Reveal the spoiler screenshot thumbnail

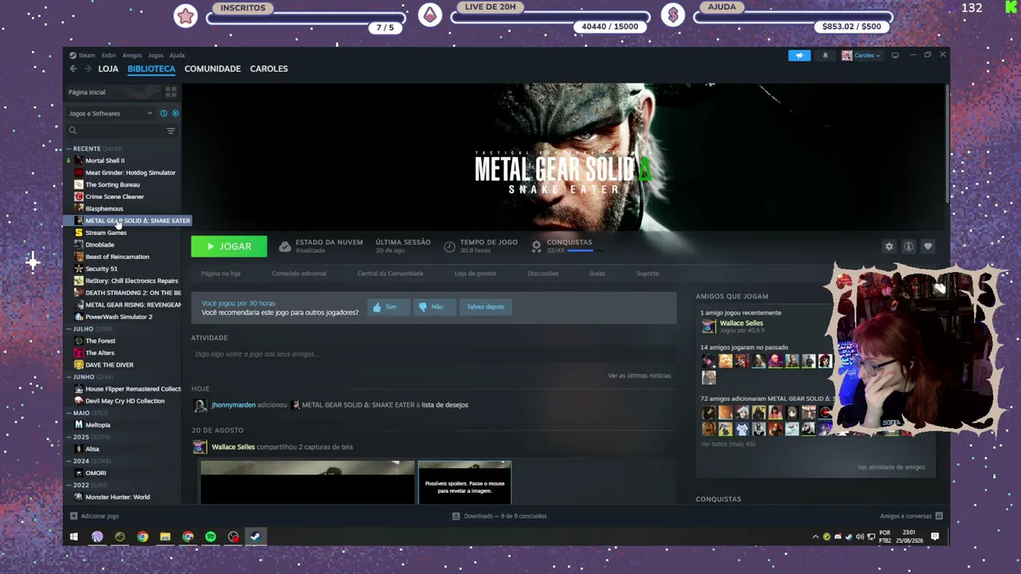(464, 482)
